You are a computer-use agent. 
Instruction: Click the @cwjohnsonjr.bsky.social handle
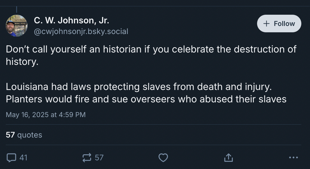pos(81,31)
